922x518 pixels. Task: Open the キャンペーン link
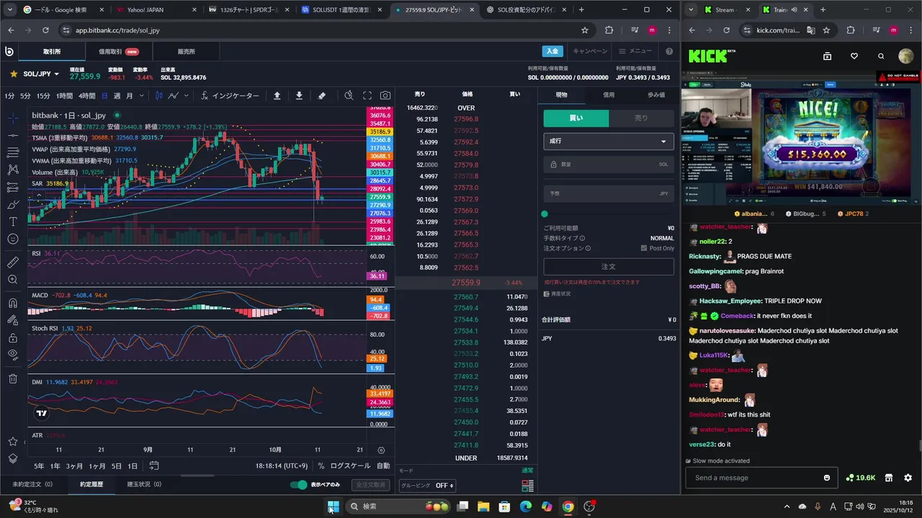coord(590,51)
